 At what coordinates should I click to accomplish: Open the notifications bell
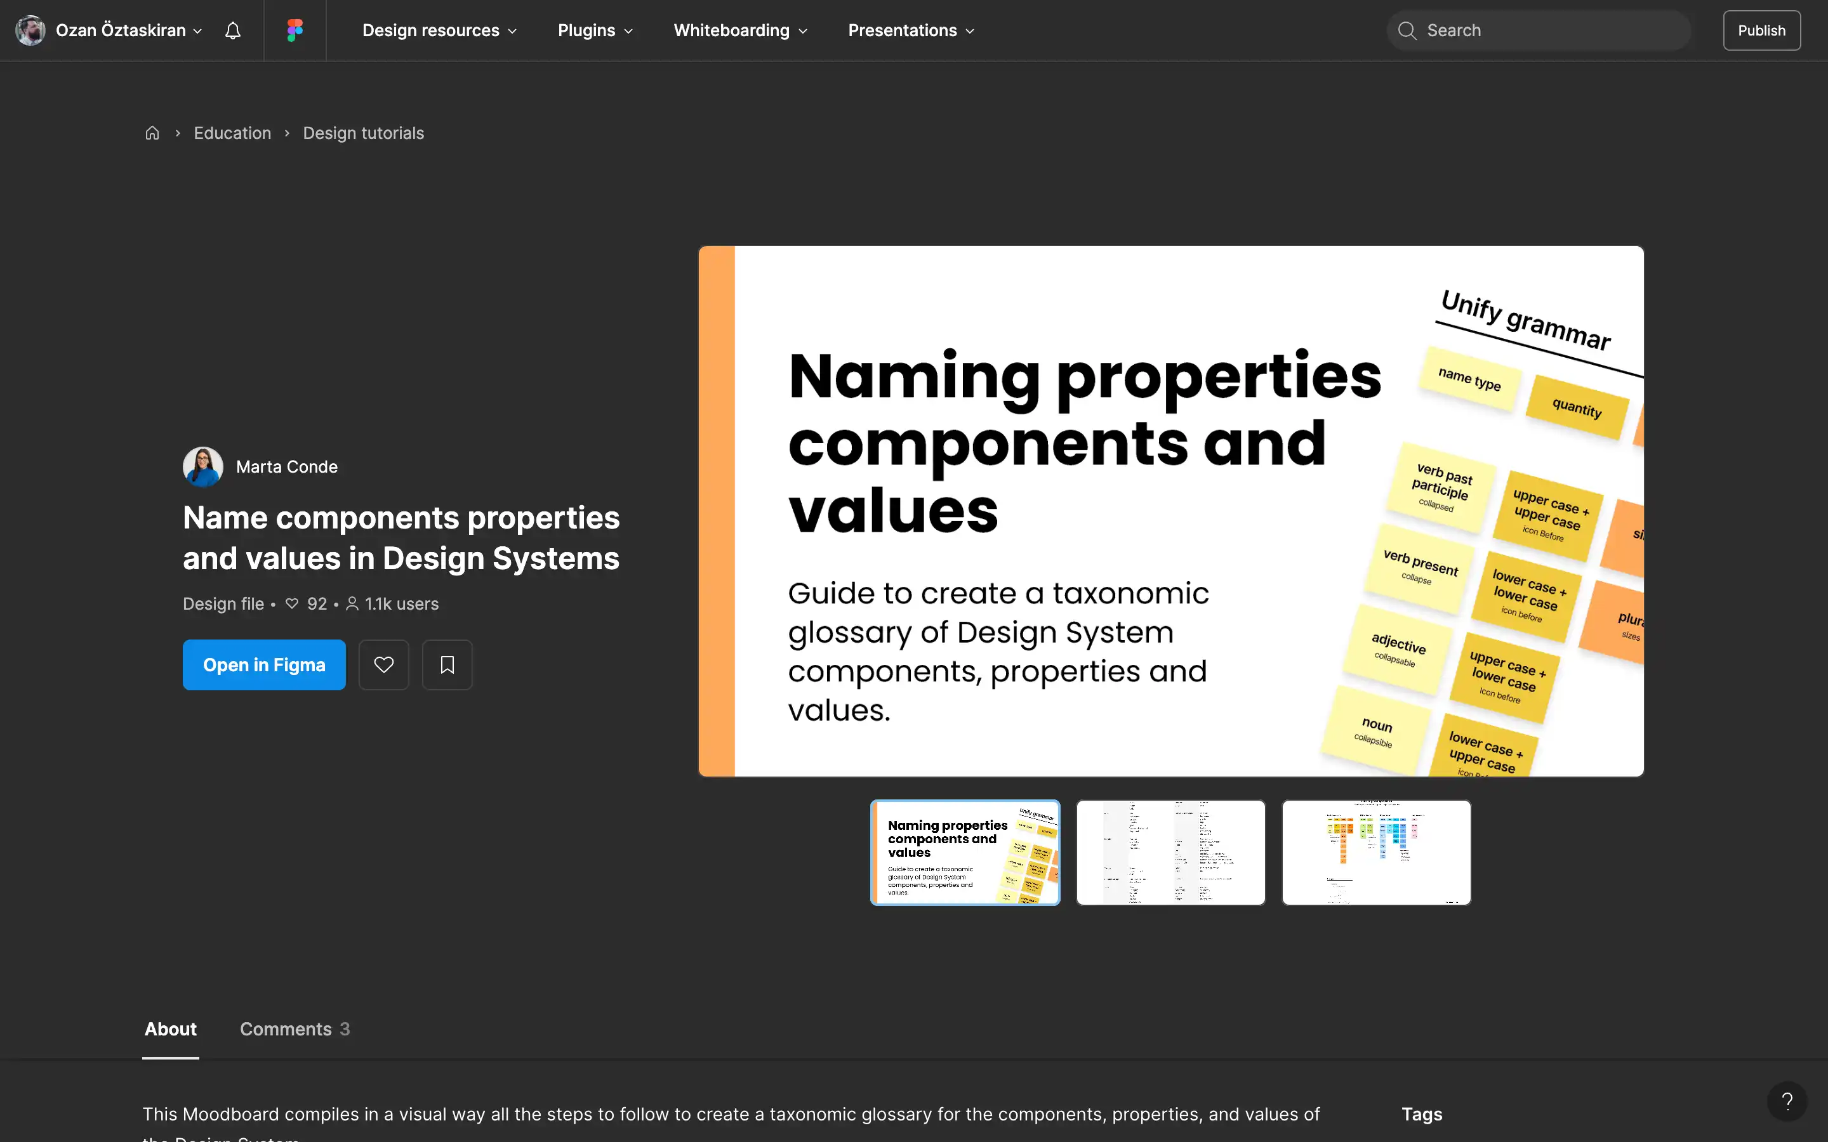coord(233,30)
